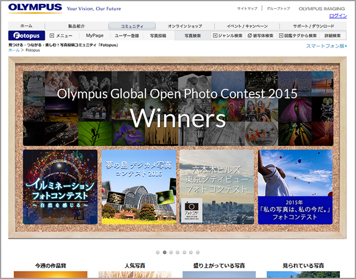Screen dimensions: 356x279
Task: Click the OLYMPUS IMAGING text link
Action: pyautogui.click(x=322, y=9)
